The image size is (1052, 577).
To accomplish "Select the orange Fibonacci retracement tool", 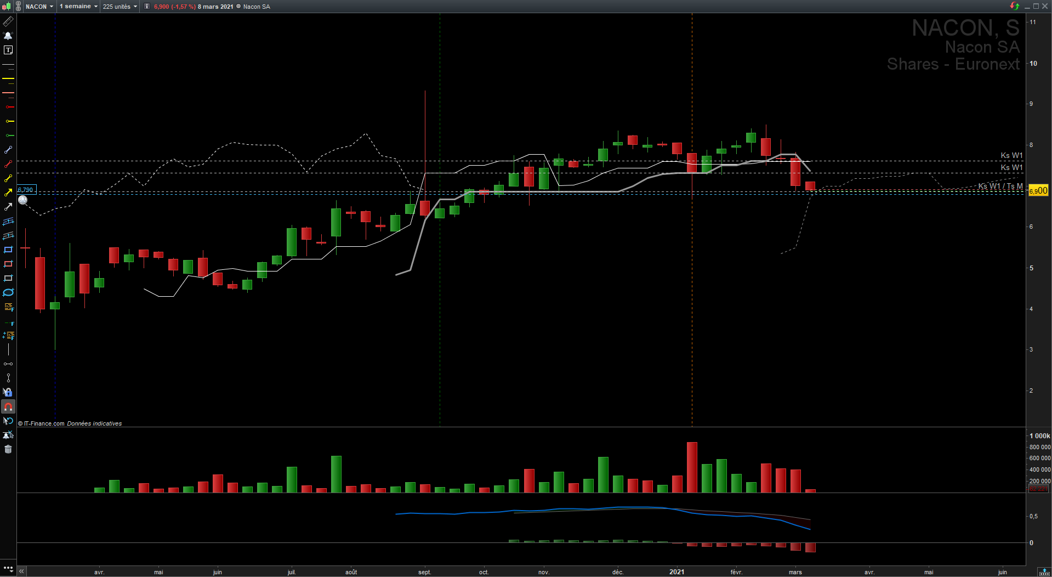I will click(8, 307).
